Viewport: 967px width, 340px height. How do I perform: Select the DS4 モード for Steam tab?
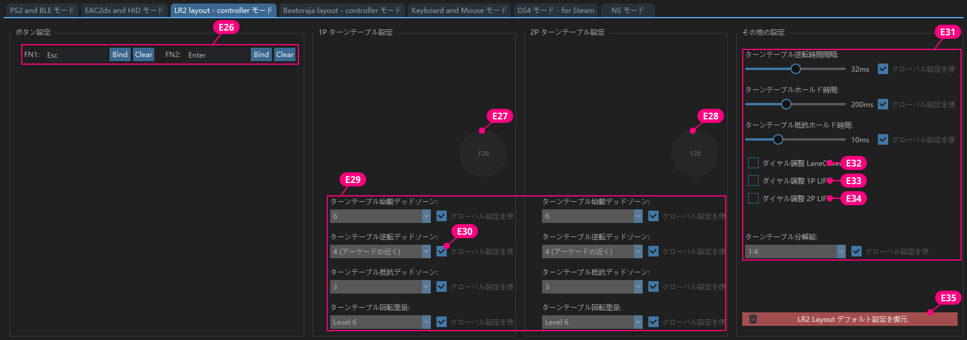click(556, 10)
